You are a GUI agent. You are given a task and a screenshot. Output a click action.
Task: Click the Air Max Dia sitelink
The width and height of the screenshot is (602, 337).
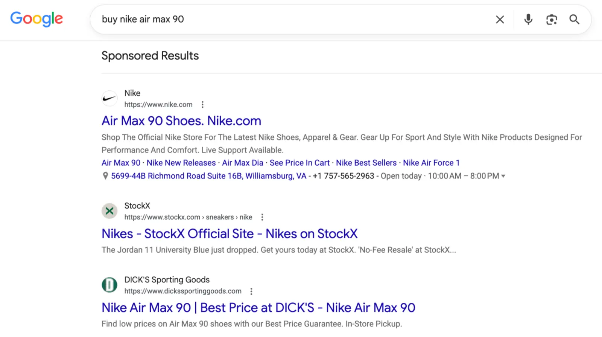click(x=243, y=163)
